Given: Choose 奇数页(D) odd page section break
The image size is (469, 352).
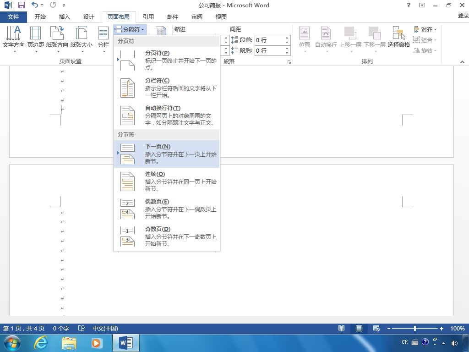Looking at the screenshot, I should (167, 236).
